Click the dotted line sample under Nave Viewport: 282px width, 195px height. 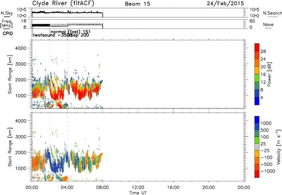(x=268, y=29)
